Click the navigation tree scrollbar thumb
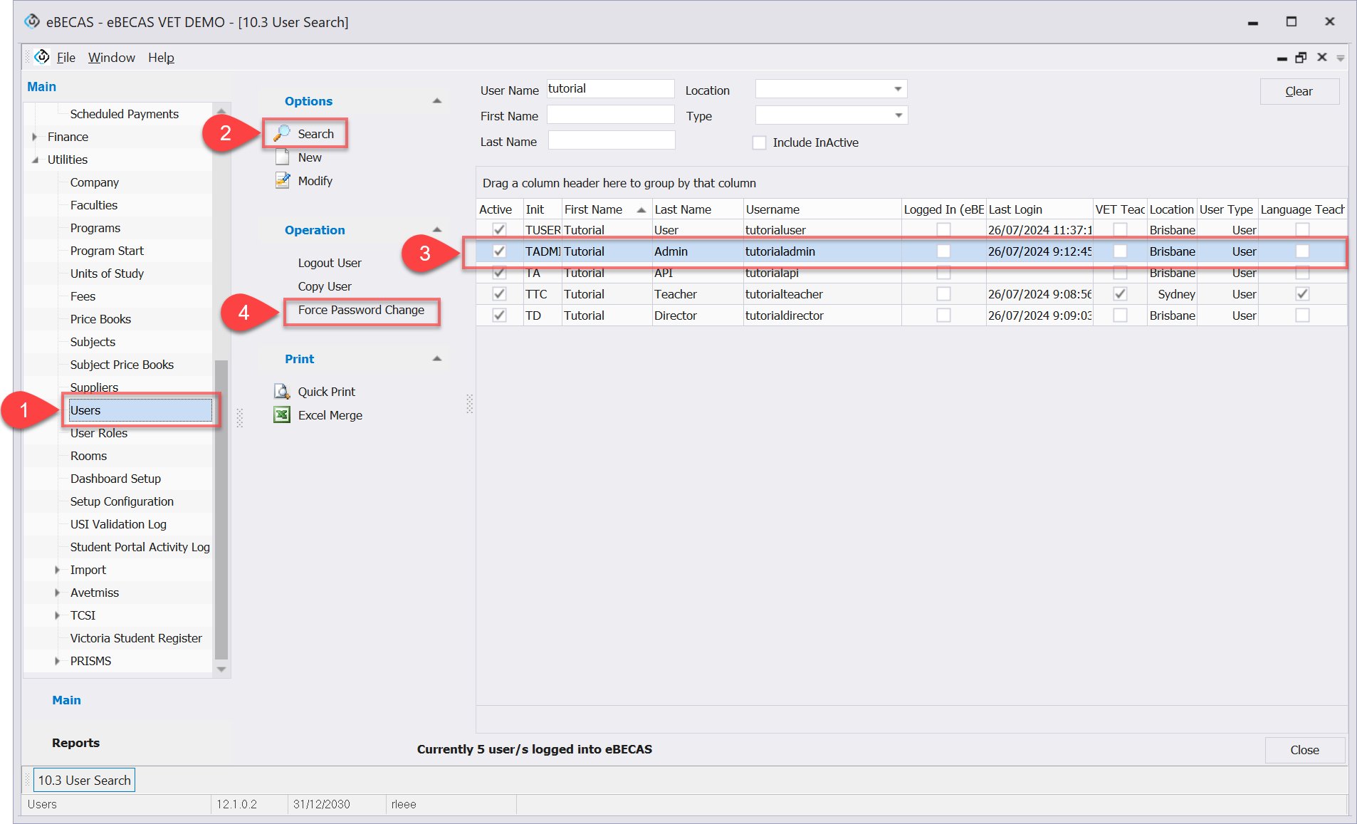The width and height of the screenshot is (1357, 824). (x=221, y=509)
